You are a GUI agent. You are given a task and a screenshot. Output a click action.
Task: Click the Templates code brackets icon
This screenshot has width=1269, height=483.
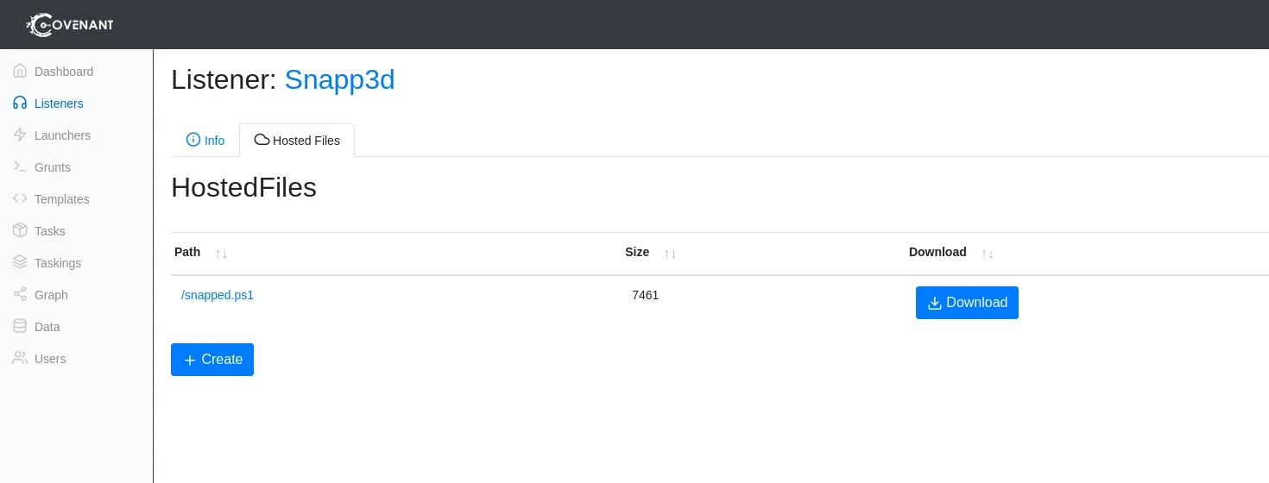[20, 199]
